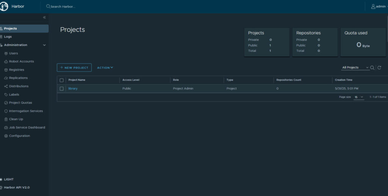Open the library project link
This screenshot has width=388, height=196.
(73, 89)
